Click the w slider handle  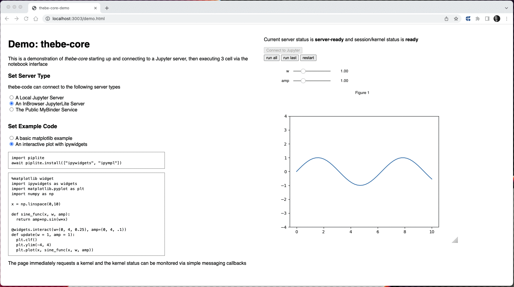303,71
